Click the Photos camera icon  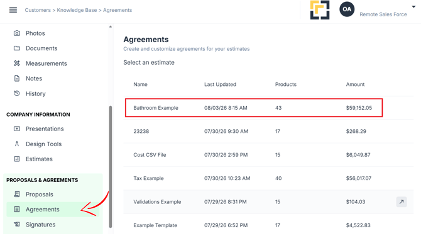(x=17, y=33)
